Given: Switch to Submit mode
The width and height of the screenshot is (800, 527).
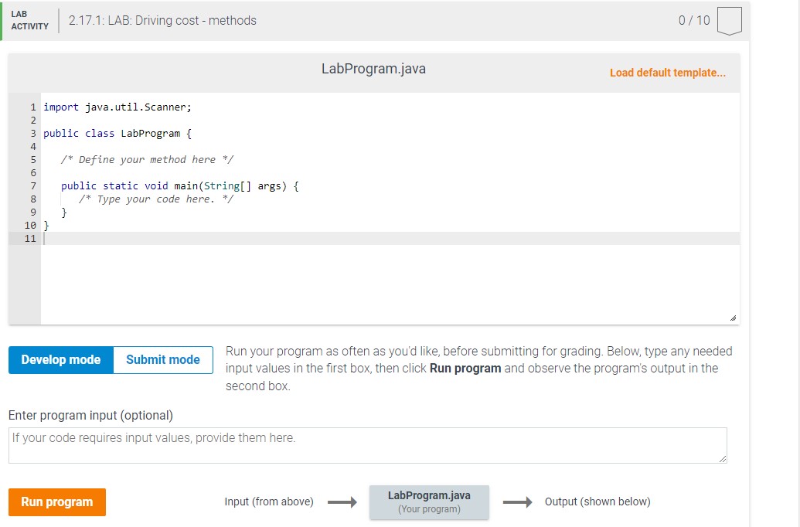Looking at the screenshot, I should pyautogui.click(x=162, y=360).
